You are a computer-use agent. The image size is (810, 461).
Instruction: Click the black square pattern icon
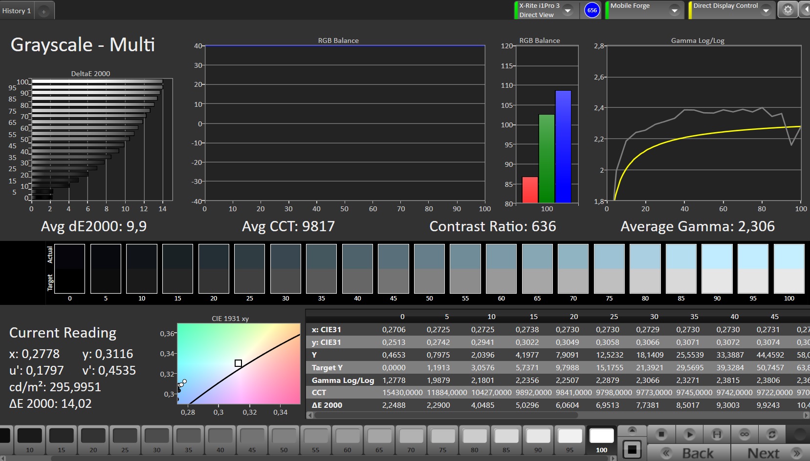pyautogui.click(x=632, y=449)
